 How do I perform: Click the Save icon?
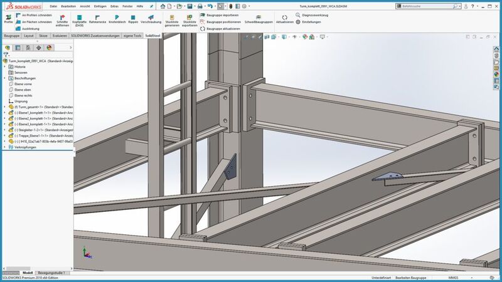point(190,6)
